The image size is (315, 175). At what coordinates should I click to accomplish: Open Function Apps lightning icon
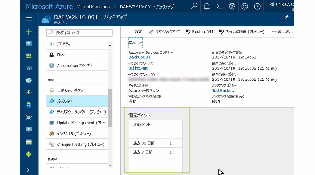point(29,93)
